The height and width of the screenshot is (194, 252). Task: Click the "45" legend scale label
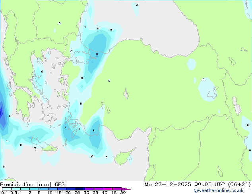(114, 192)
